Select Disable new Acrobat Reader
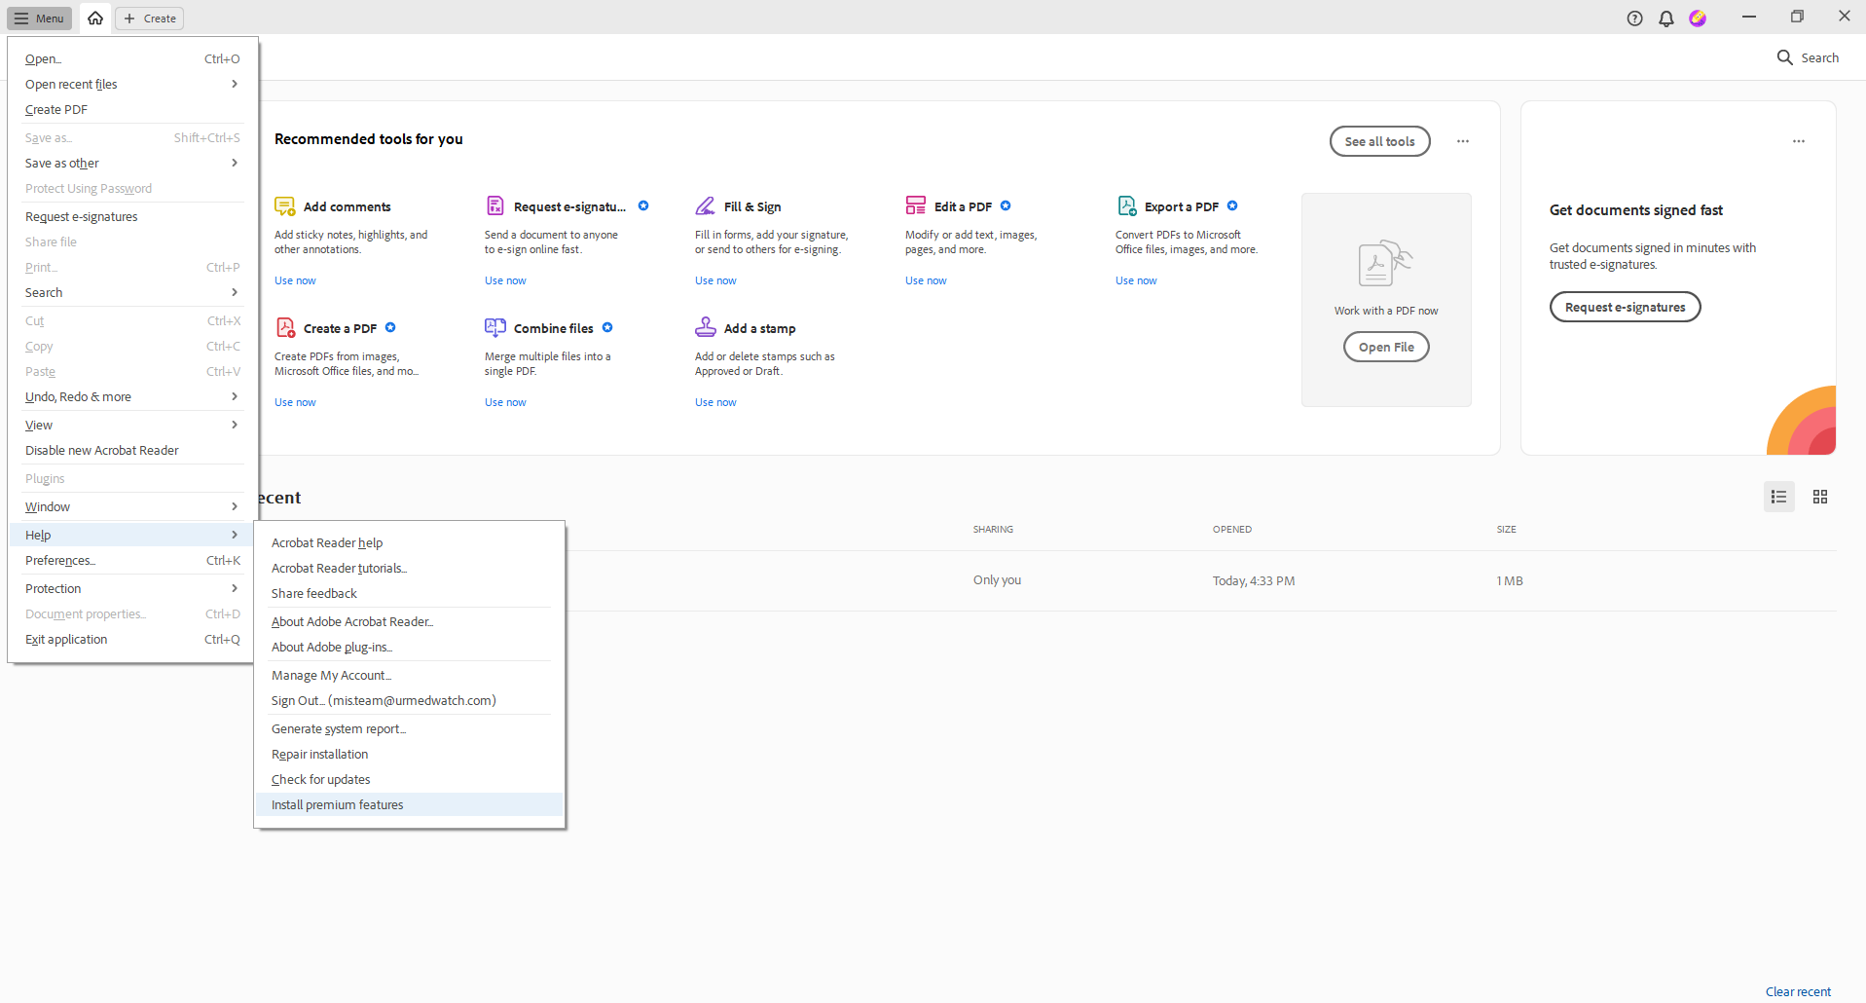The height and width of the screenshot is (1003, 1866). click(101, 450)
